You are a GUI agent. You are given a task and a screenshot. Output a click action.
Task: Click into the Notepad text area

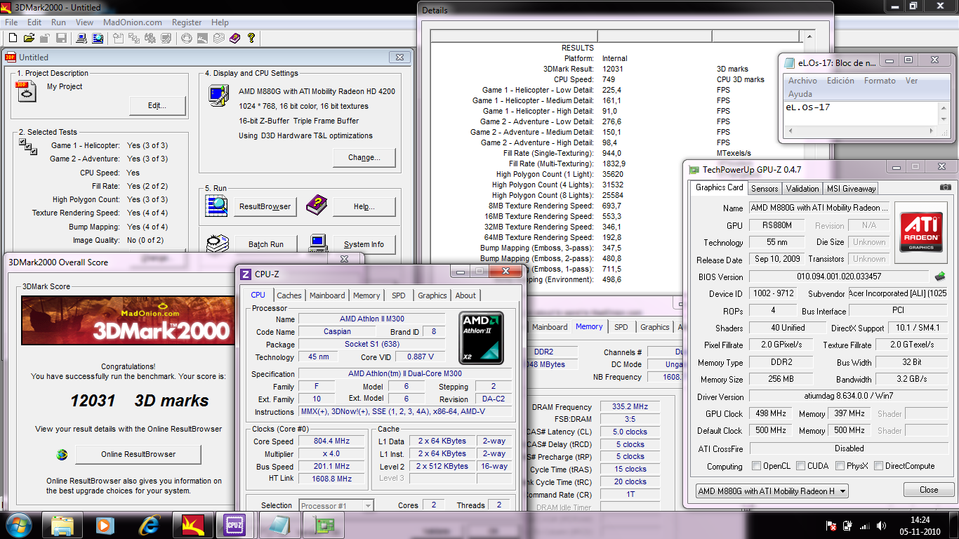click(x=861, y=112)
